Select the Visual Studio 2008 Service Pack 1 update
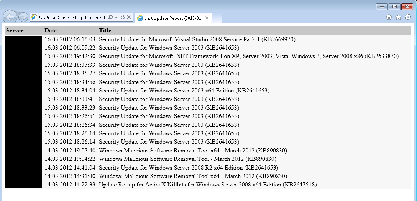Image resolution: width=417 pixels, height=201 pixels. coord(197,39)
